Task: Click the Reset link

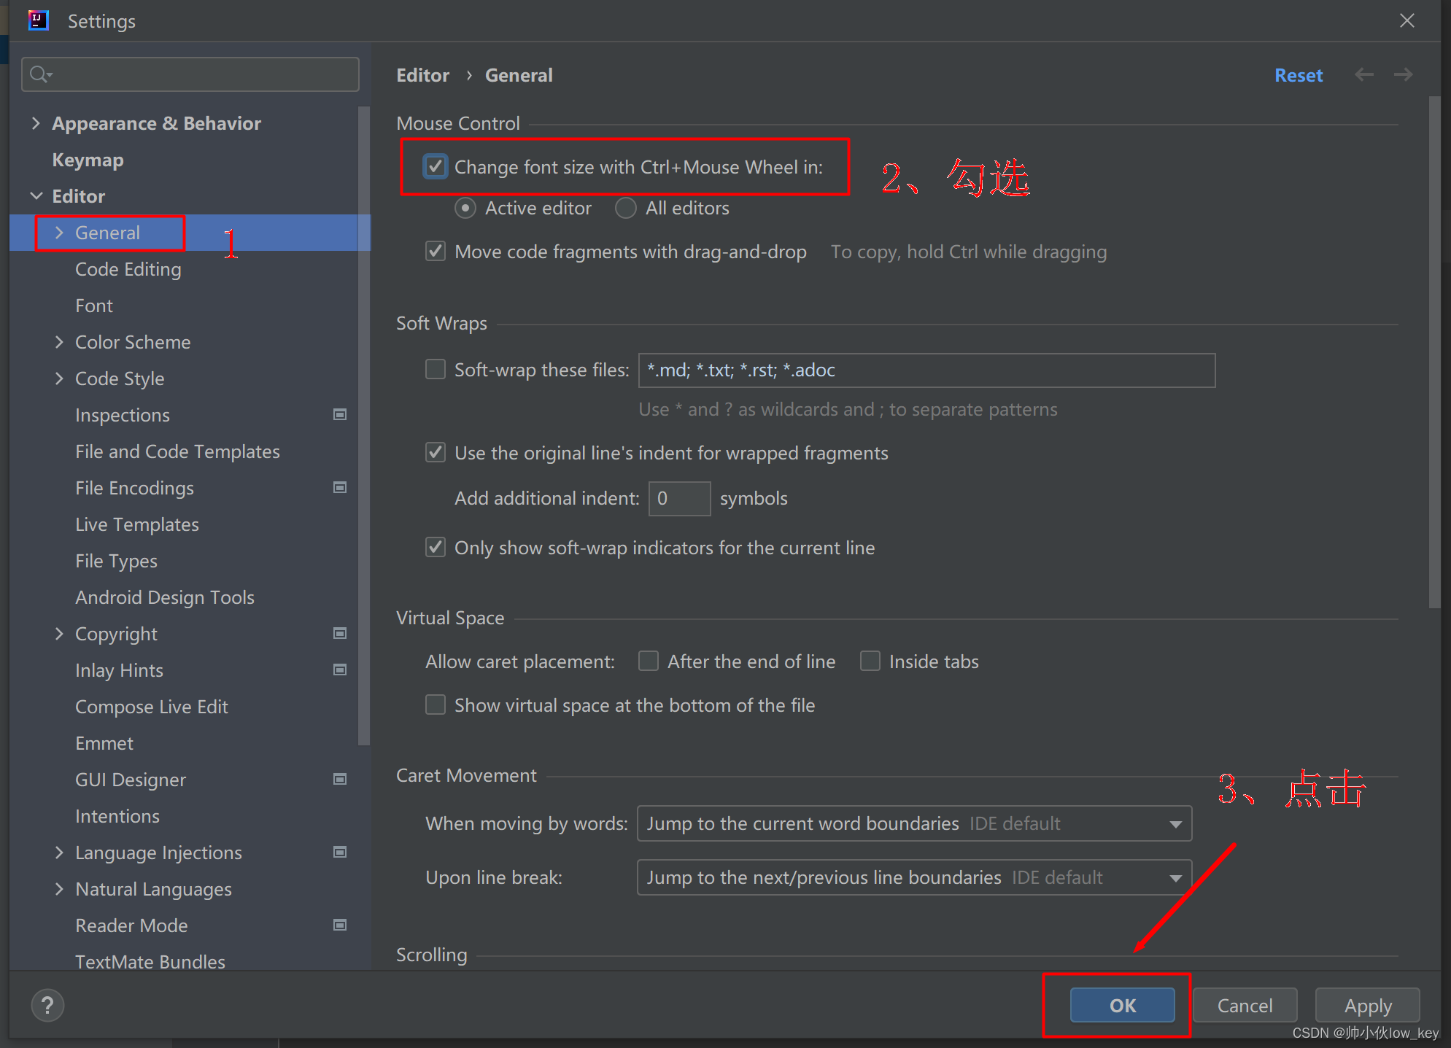Action: (x=1298, y=75)
